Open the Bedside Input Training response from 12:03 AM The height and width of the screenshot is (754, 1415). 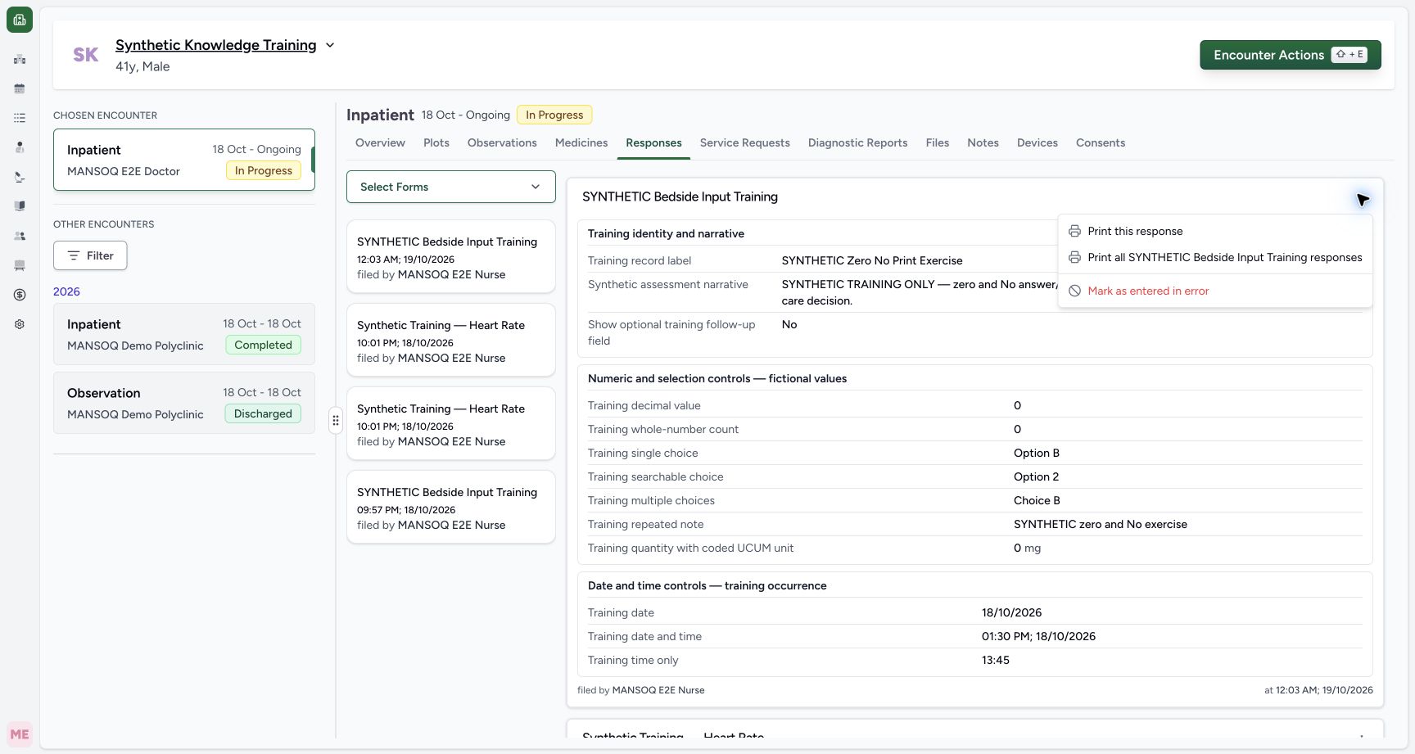(x=451, y=256)
